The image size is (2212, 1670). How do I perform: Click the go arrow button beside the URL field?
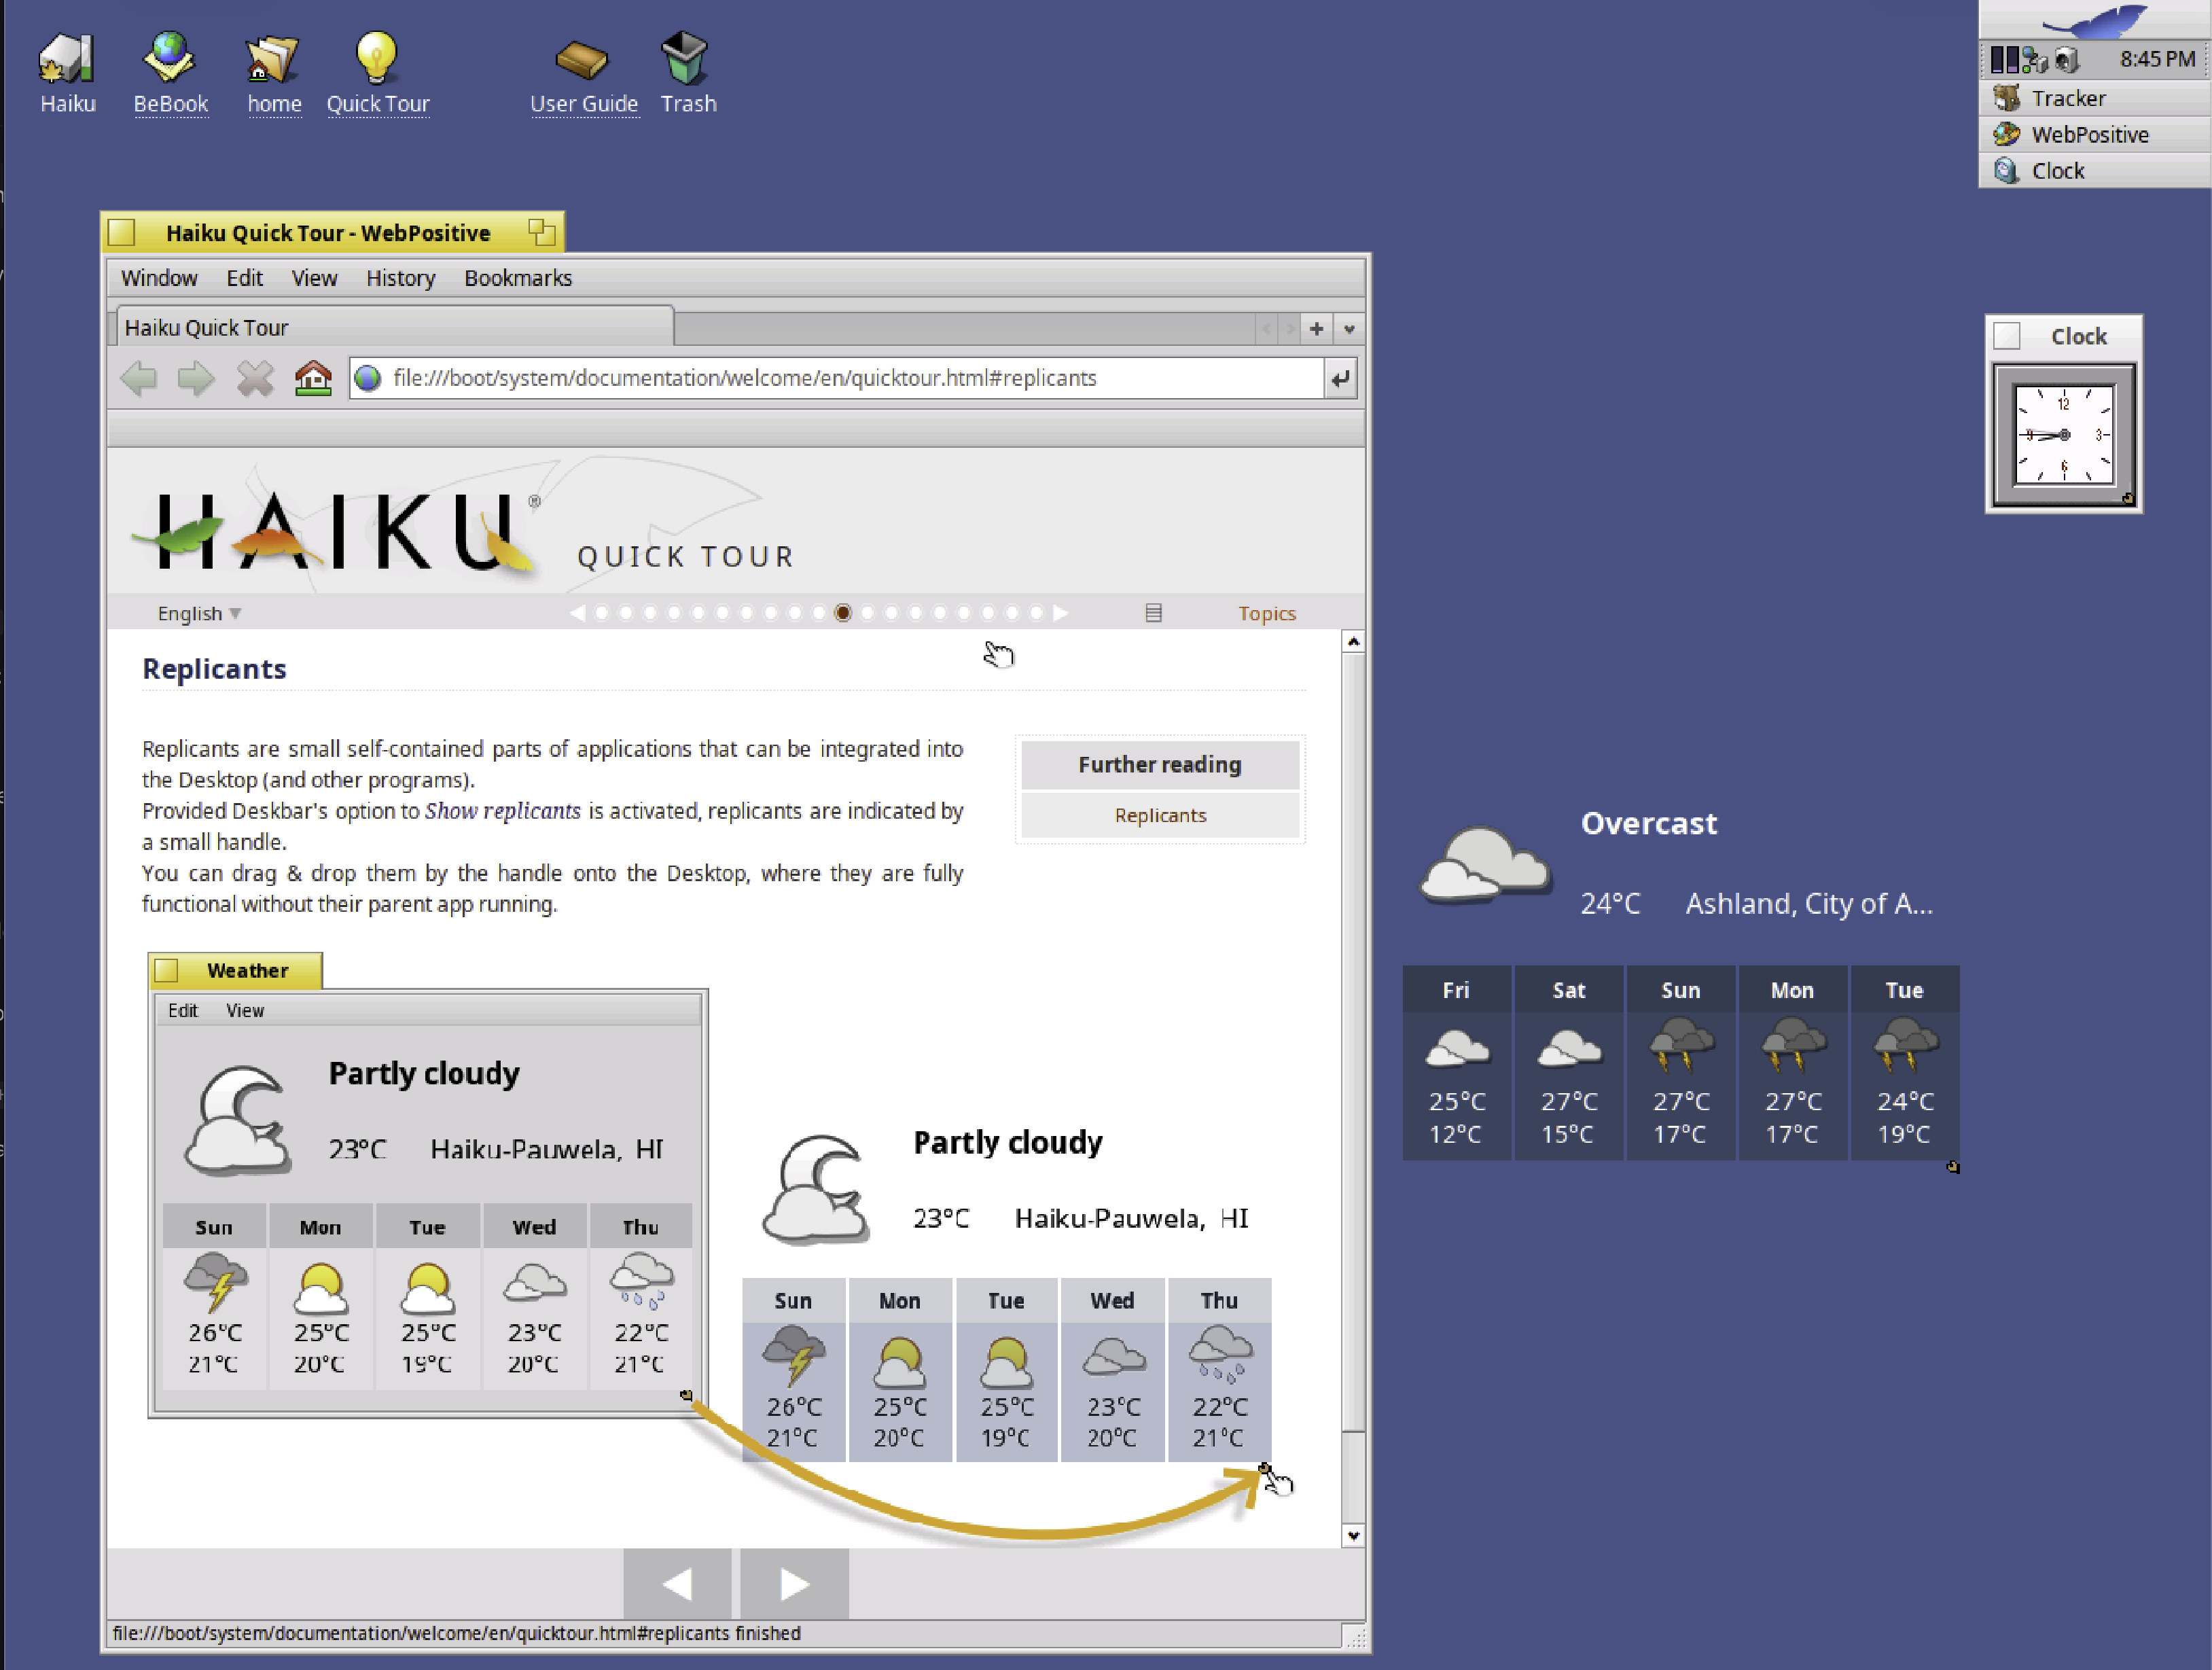1340,378
